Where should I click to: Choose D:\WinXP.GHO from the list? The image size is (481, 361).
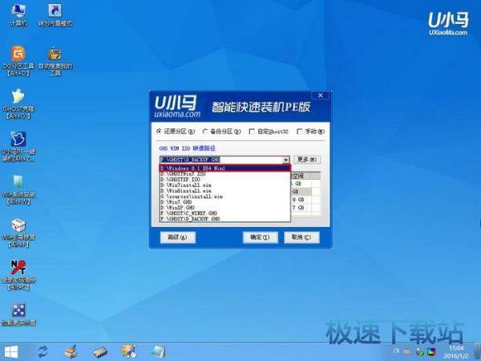224,208
